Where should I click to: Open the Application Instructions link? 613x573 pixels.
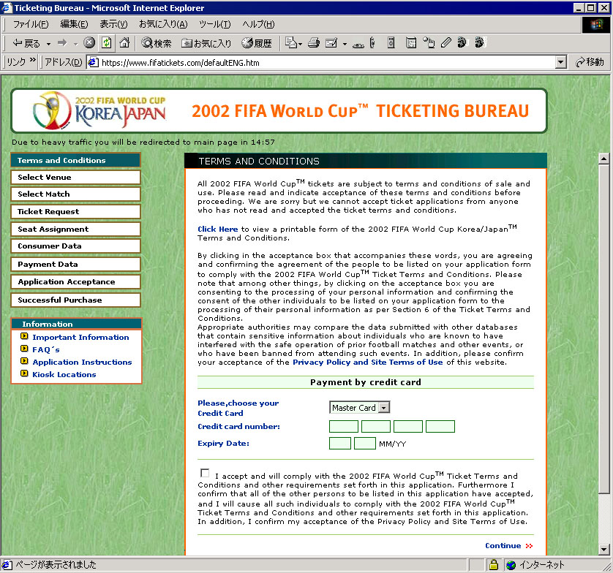82,362
